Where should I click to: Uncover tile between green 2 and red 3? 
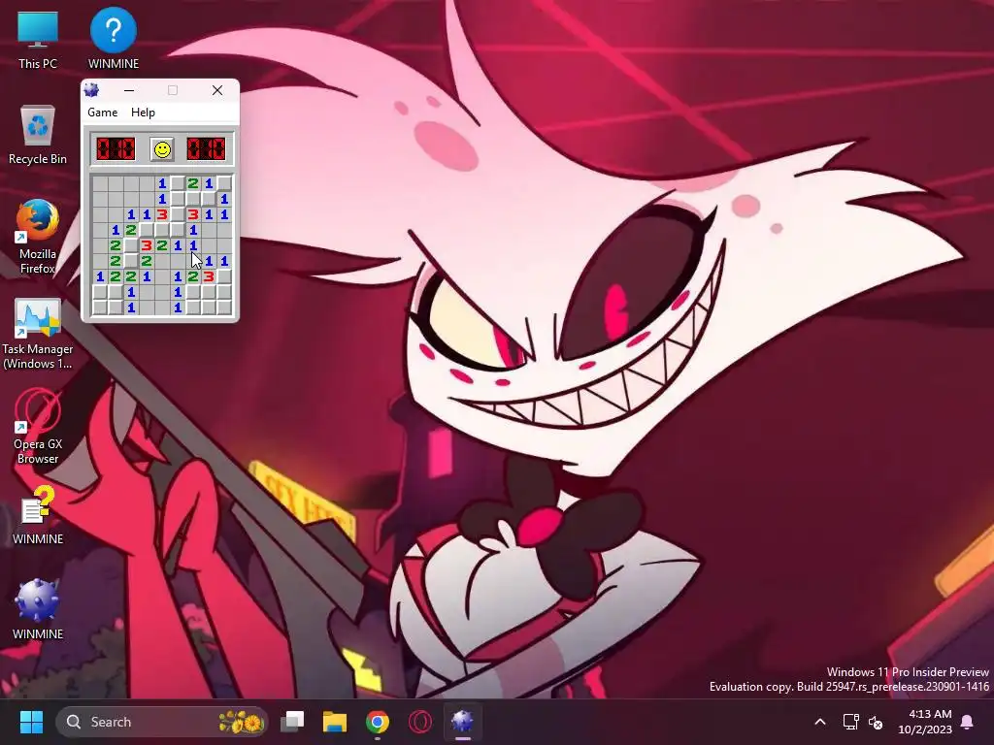coord(131,245)
